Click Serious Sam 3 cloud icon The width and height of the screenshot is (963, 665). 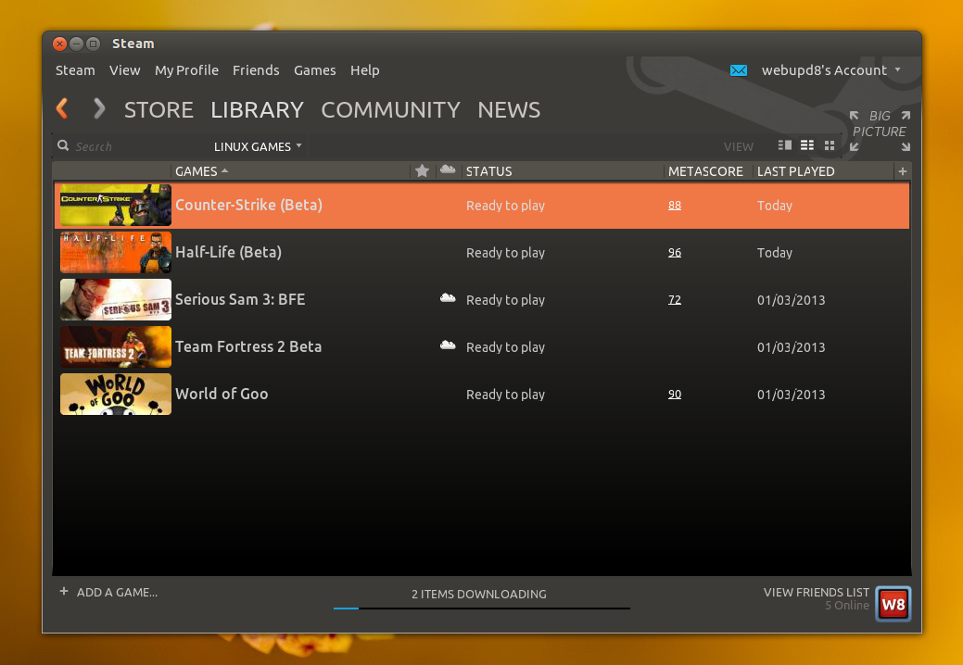pyautogui.click(x=448, y=298)
